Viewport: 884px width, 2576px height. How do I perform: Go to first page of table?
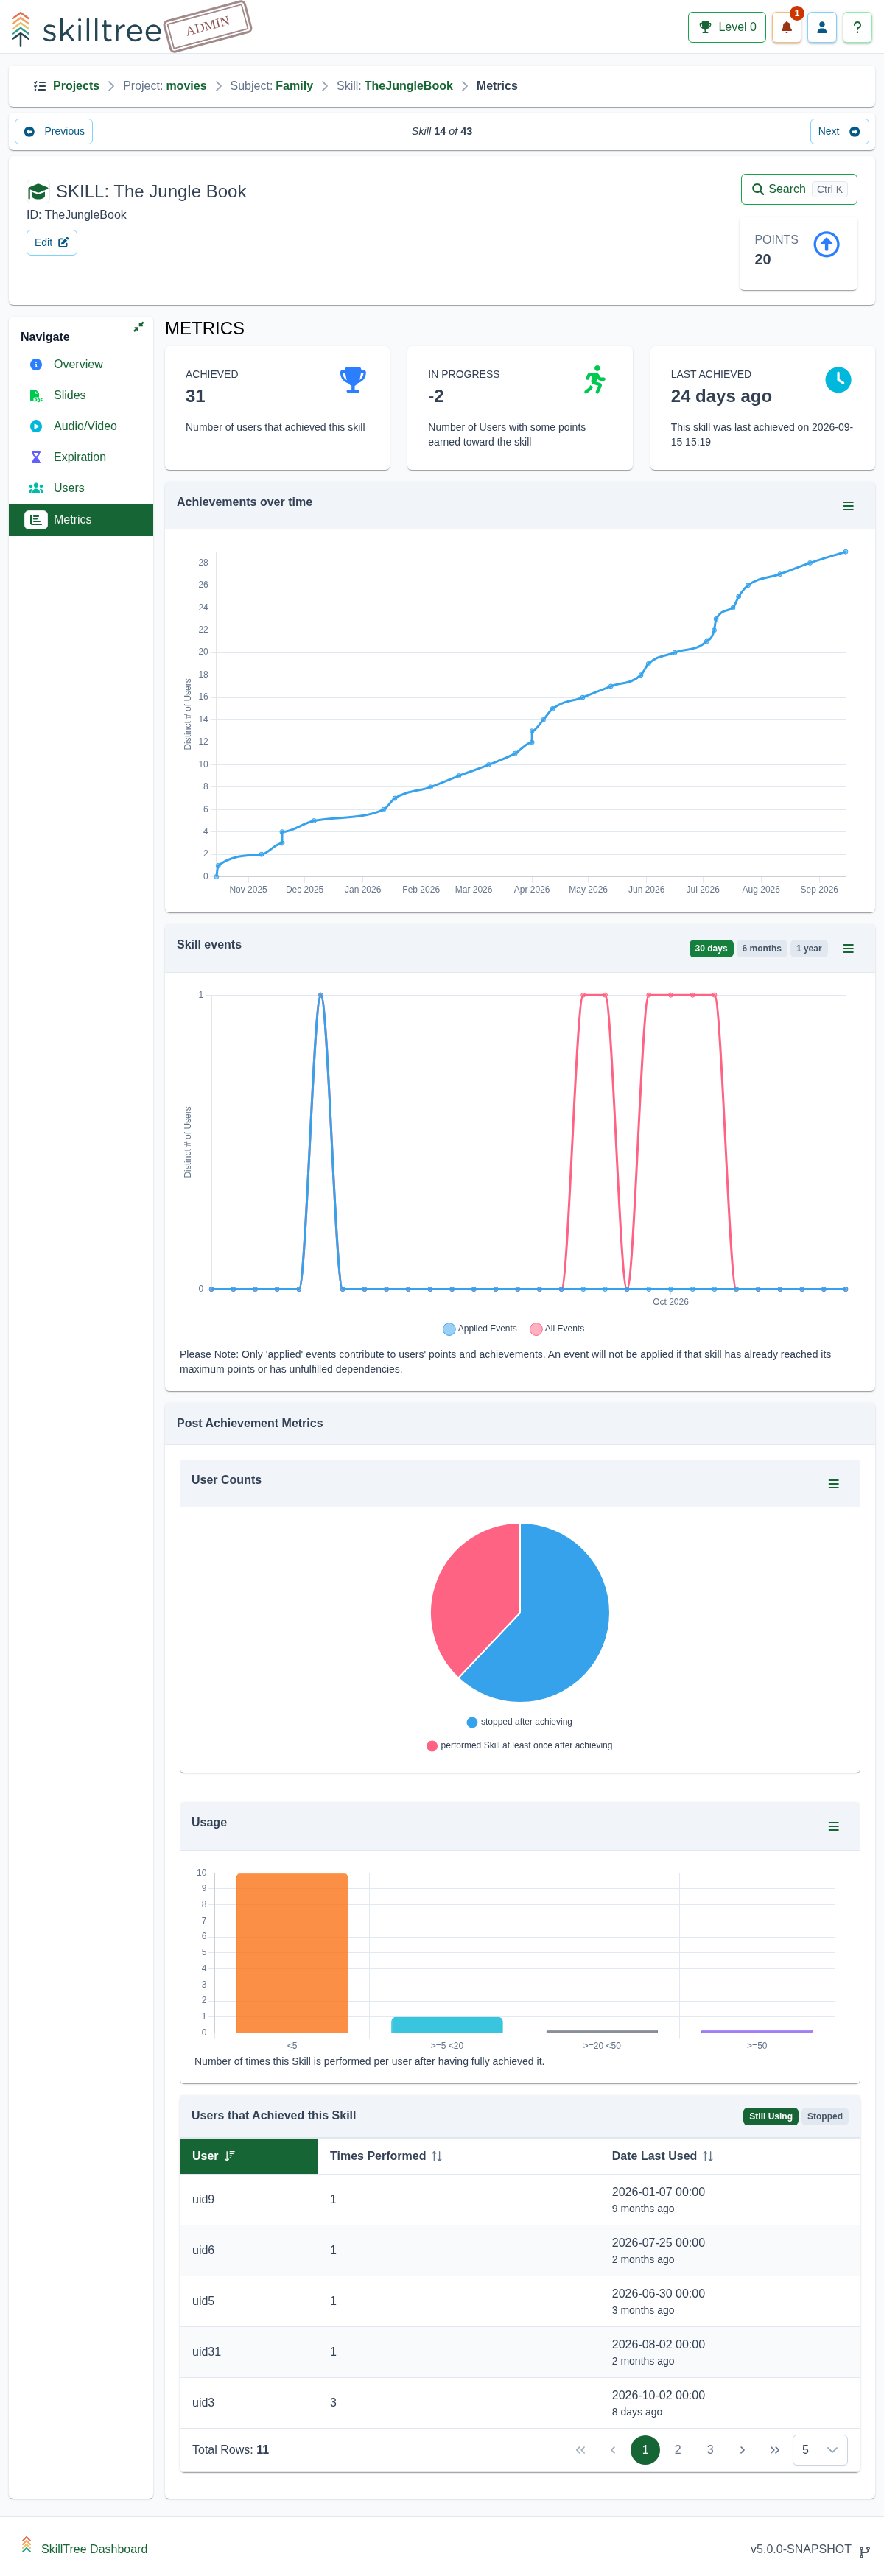coord(580,2451)
